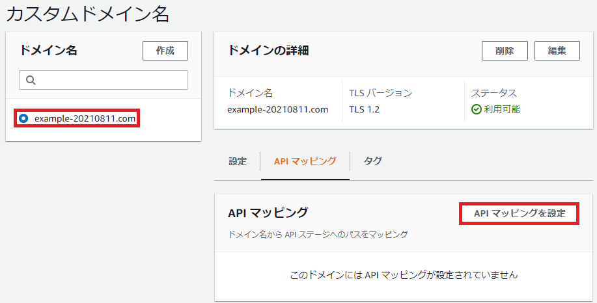
Task: Switch to the API マッピング tab
Action: point(305,161)
